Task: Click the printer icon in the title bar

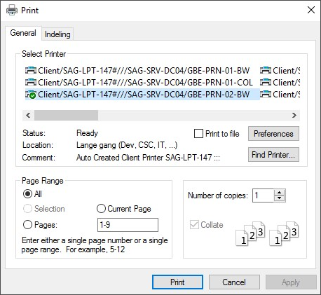Action: (12, 11)
